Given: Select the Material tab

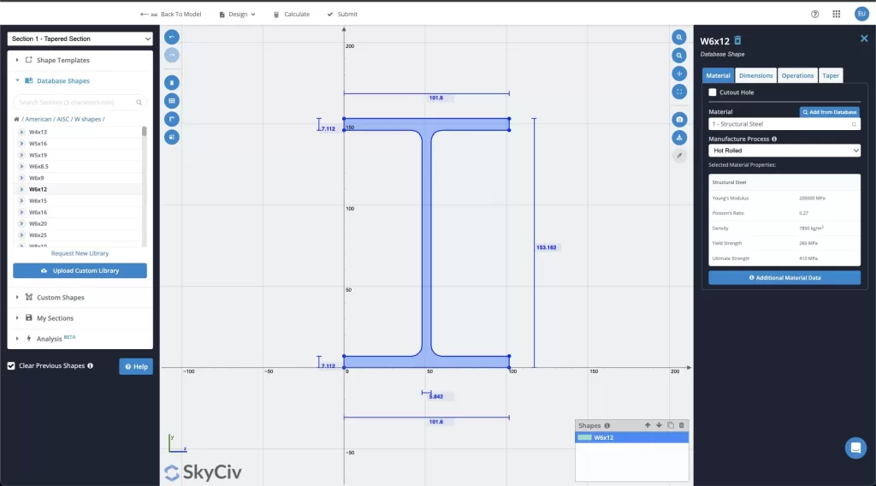Looking at the screenshot, I should [718, 75].
